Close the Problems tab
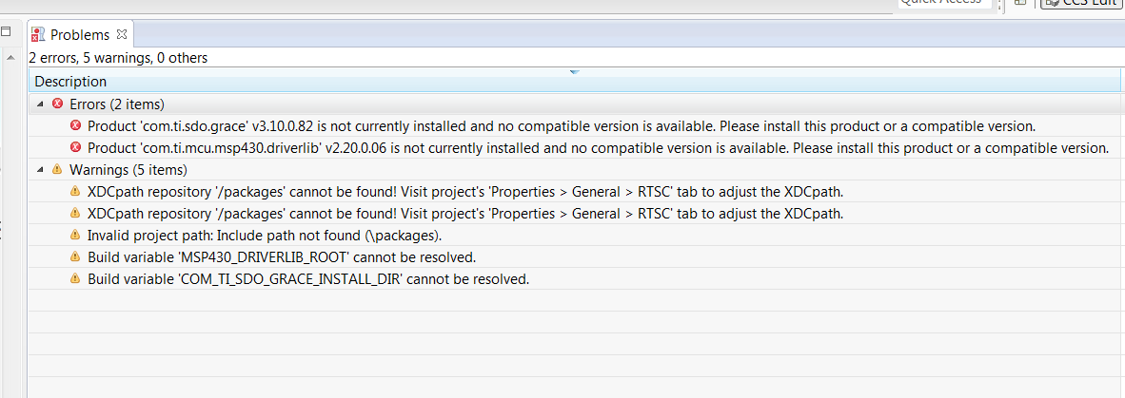This screenshot has height=398, width=1125. [121, 34]
